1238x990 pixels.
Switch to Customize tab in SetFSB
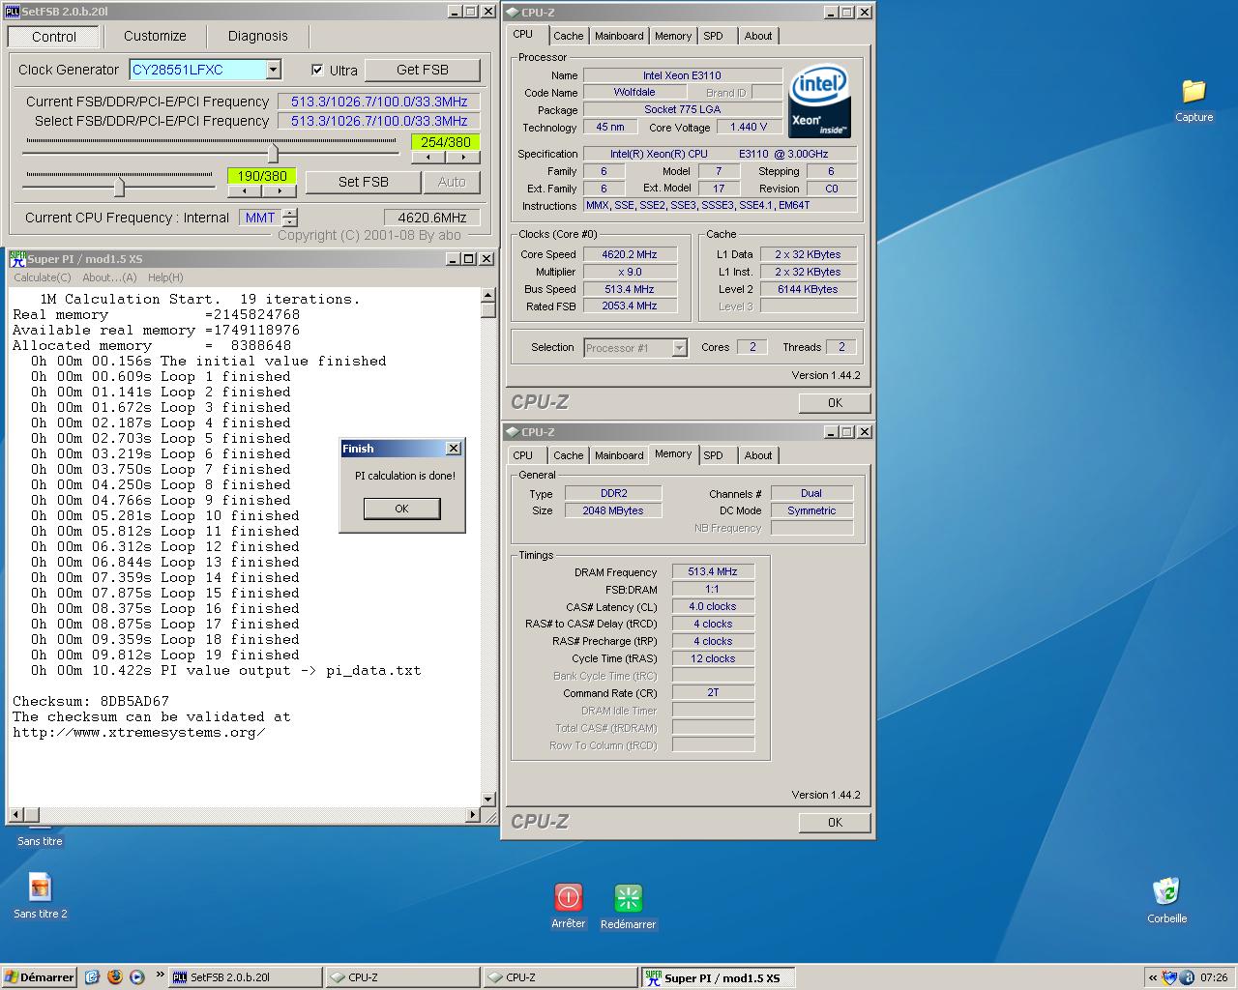(x=155, y=36)
